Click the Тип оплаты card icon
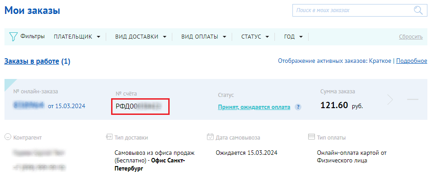431x175 pixels. click(311, 137)
